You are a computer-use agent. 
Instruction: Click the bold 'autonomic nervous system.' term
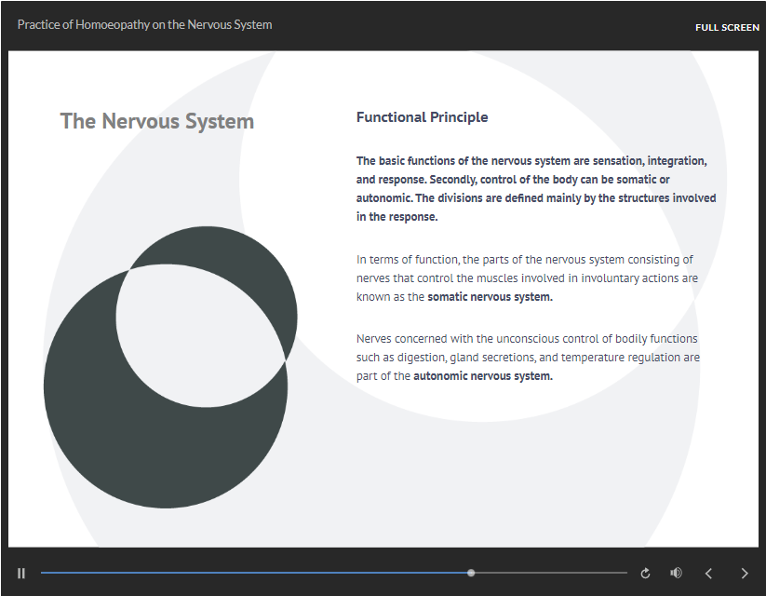coord(482,376)
